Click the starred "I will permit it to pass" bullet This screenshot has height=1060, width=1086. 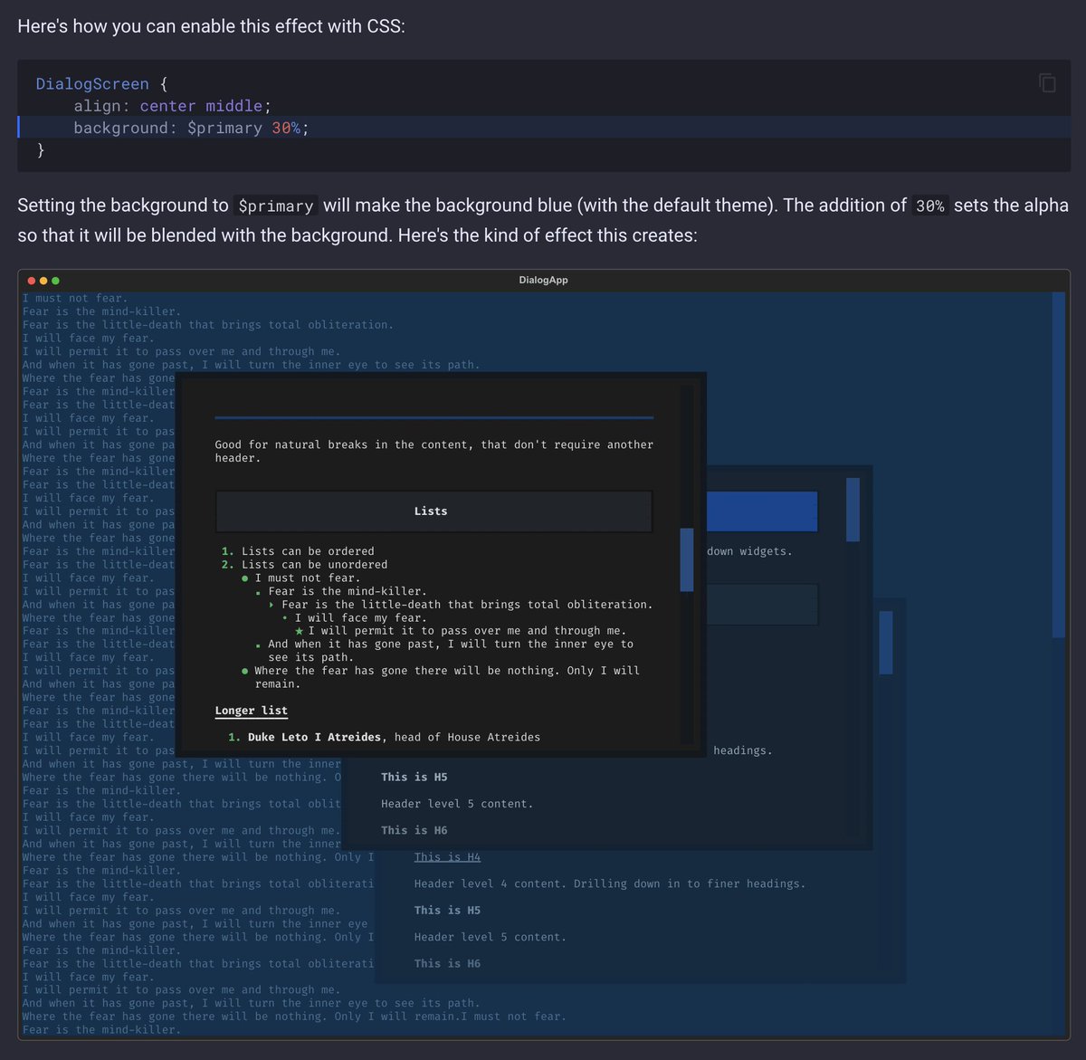(x=460, y=631)
